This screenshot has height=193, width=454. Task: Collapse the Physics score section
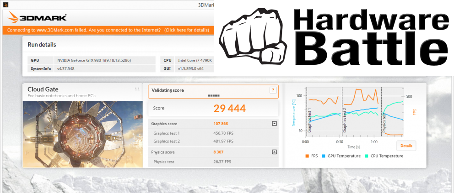274,152
